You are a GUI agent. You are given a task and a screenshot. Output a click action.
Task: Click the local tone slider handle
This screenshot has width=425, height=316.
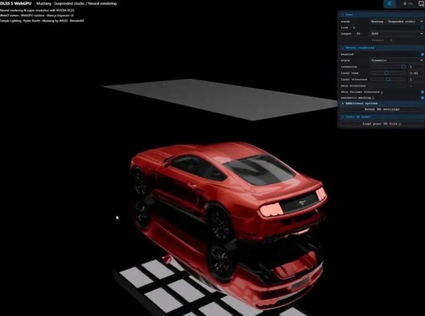click(x=386, y=73)
